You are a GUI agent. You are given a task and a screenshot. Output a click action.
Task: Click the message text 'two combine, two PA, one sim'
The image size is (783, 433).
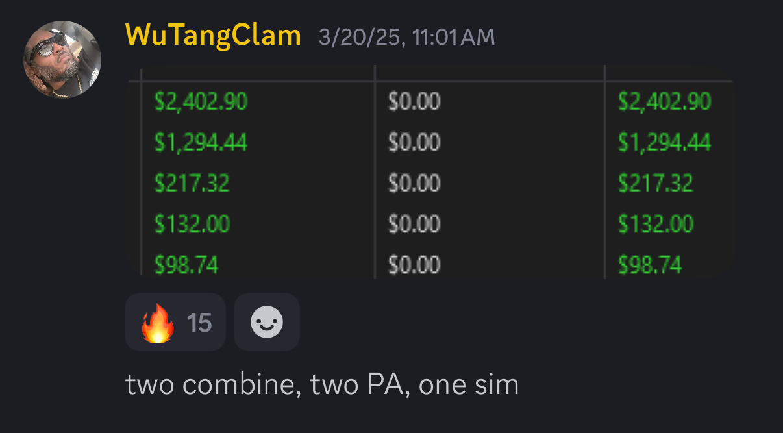coord(322,385)
